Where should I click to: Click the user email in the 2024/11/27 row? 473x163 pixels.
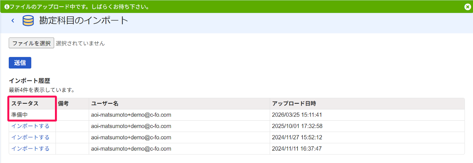click(131, 137)
